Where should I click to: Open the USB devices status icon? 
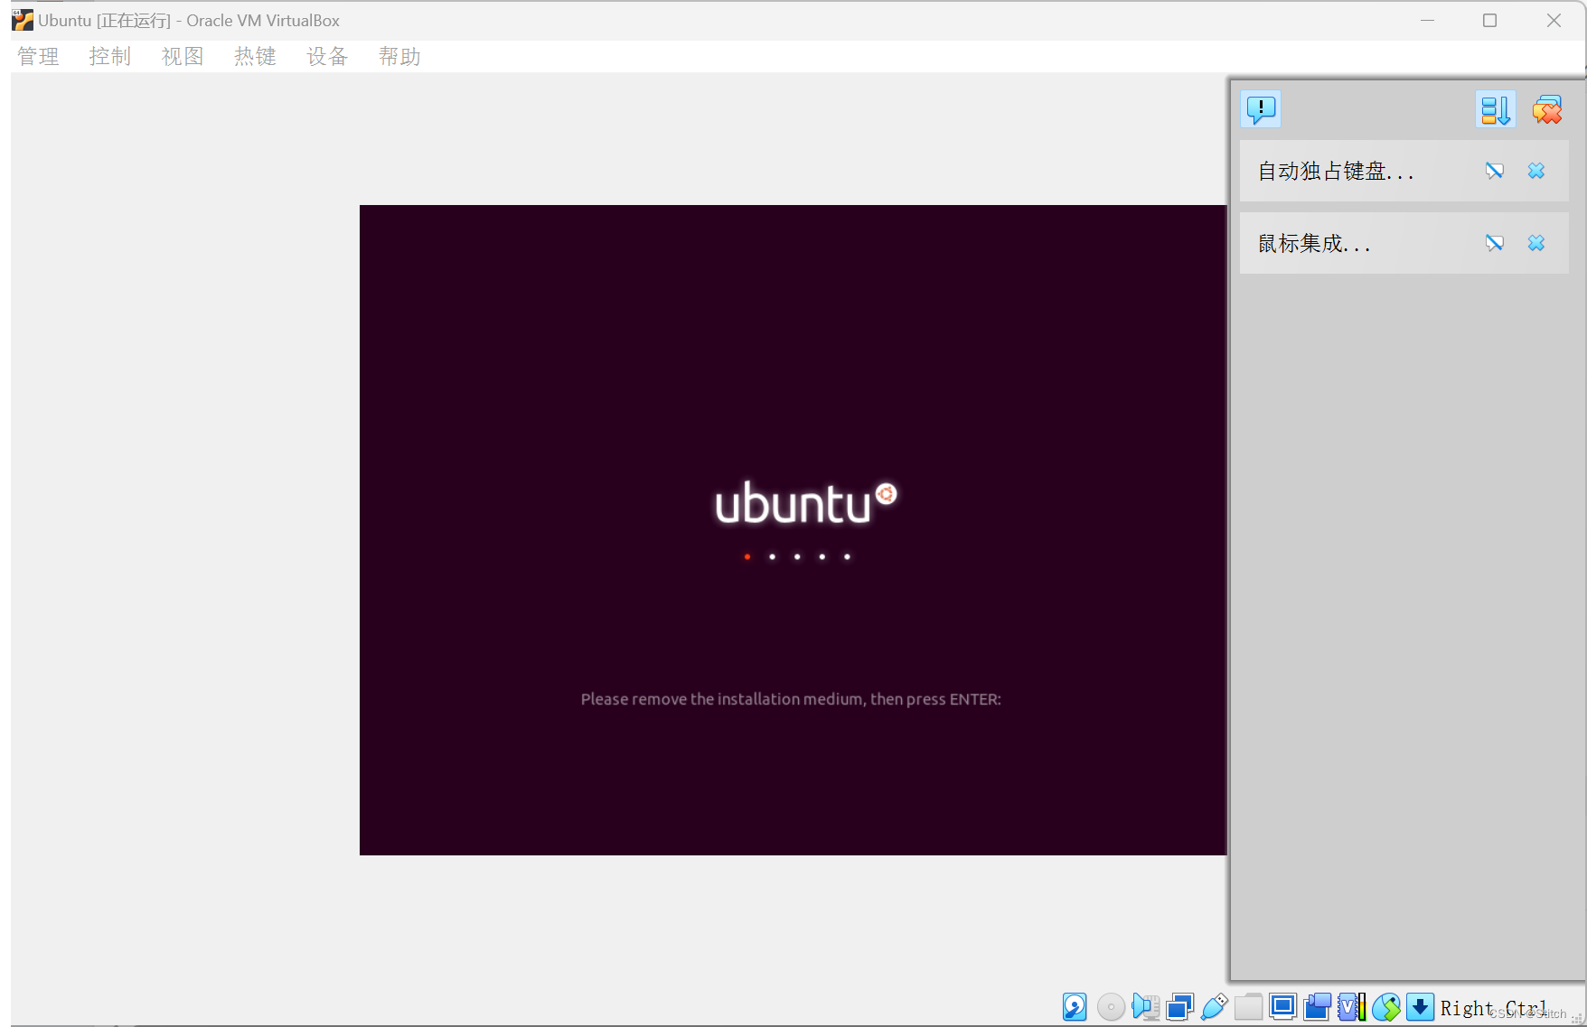[1214, 1006]
